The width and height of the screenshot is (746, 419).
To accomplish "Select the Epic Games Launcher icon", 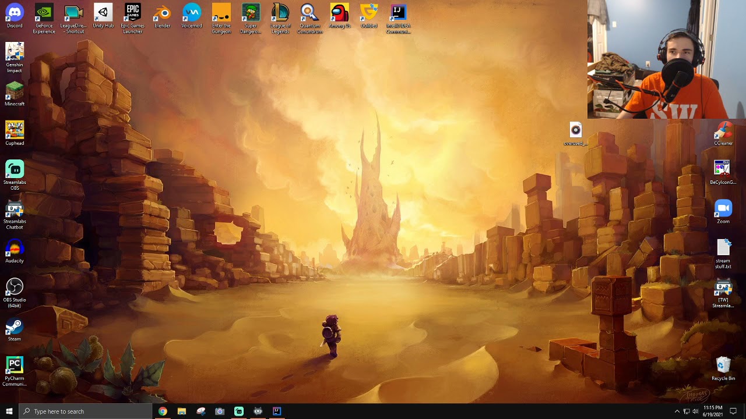I will point(133,19).
